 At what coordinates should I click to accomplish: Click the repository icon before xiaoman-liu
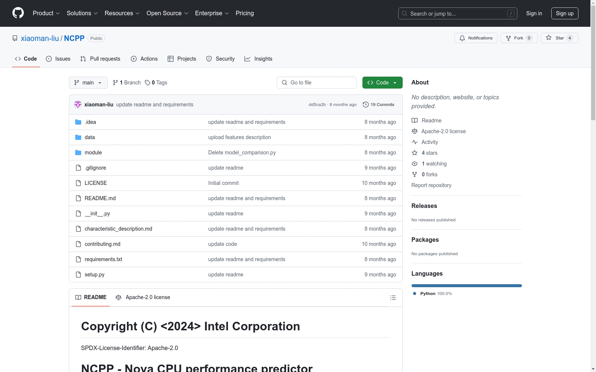tap(15, 38)
